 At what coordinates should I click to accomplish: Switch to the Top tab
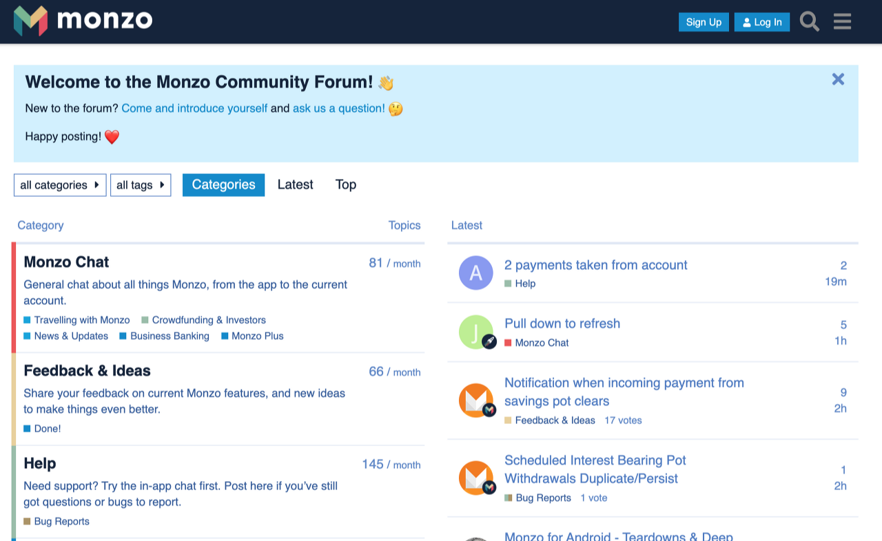click(x=346, y=184)
